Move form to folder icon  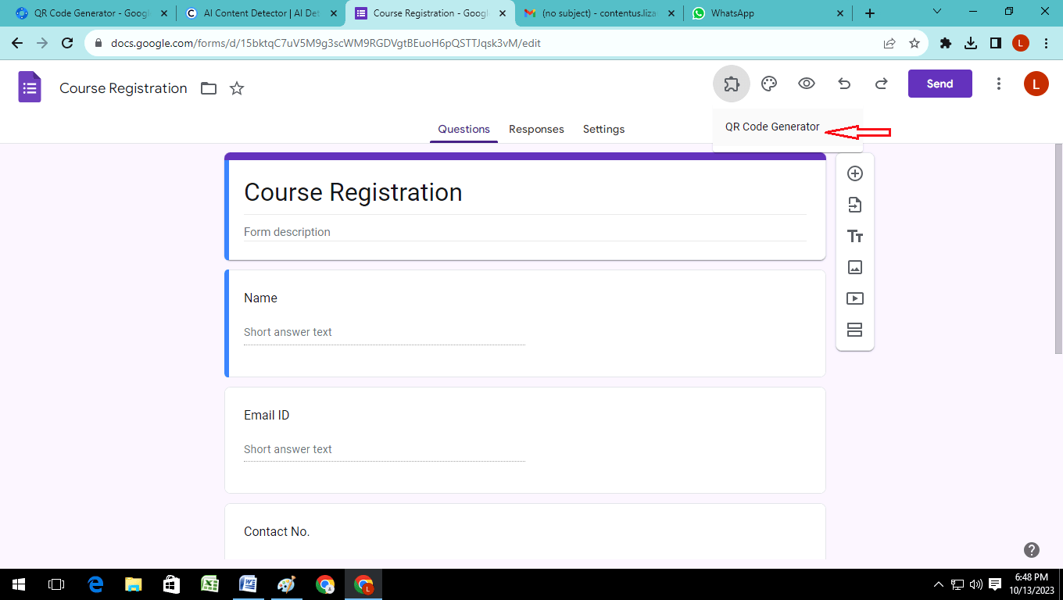click(209, 88)
